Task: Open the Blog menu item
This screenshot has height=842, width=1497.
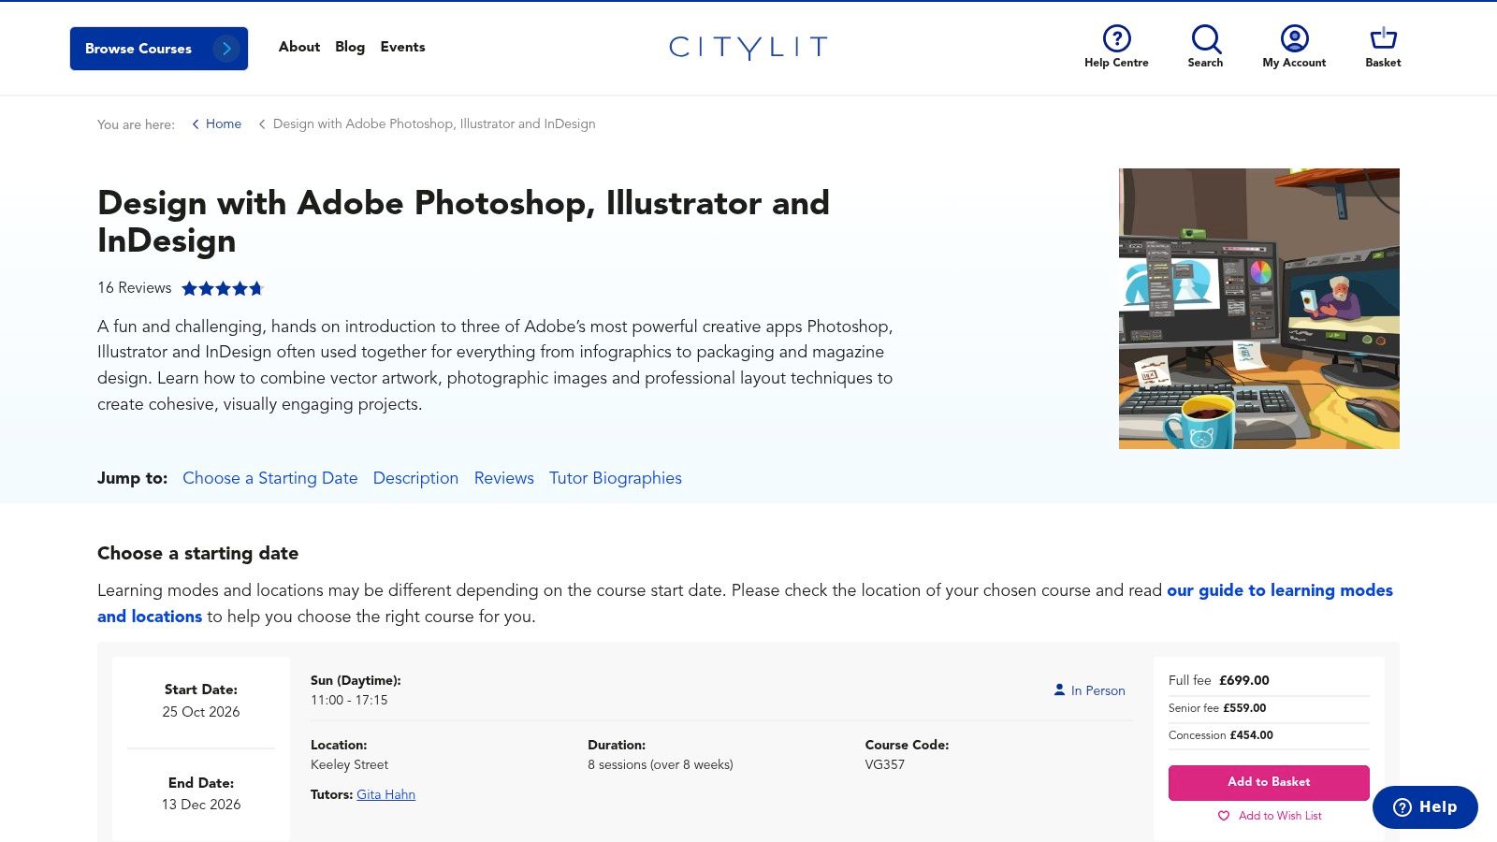Action: pyautogui.click(x=350, y=47)
